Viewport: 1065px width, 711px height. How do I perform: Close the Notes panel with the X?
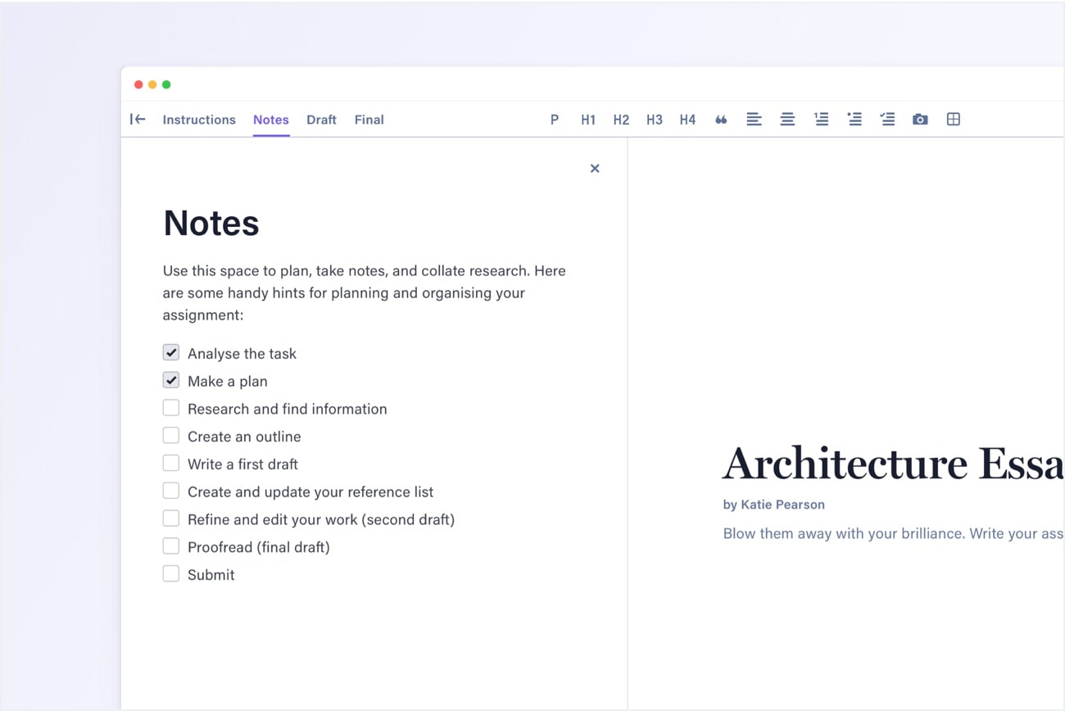point(595,169)
